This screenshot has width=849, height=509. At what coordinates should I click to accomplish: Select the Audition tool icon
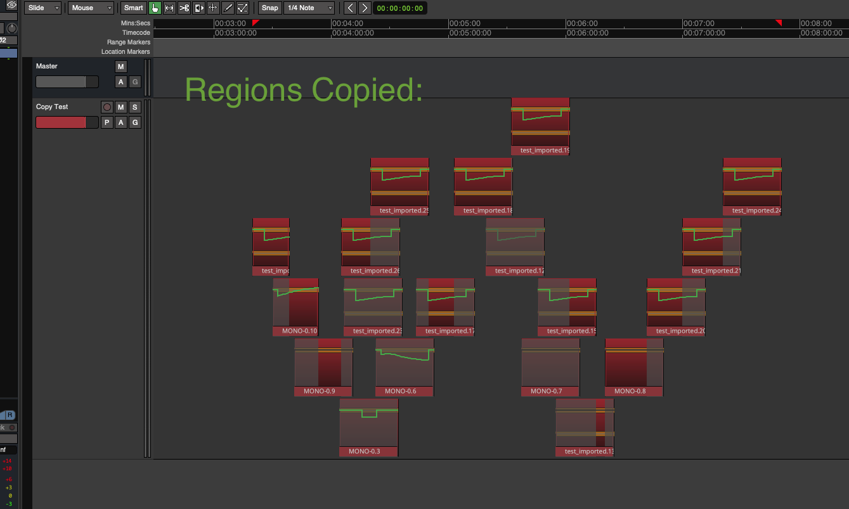[x=198, y=8]
